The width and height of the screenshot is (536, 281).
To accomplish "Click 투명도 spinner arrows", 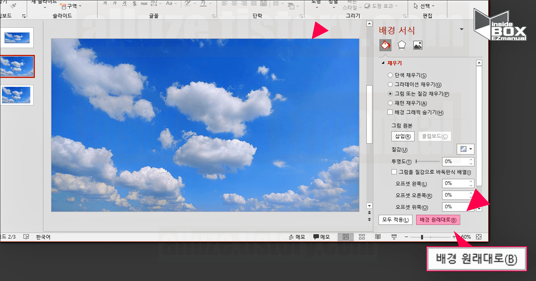I will (471, 161).
